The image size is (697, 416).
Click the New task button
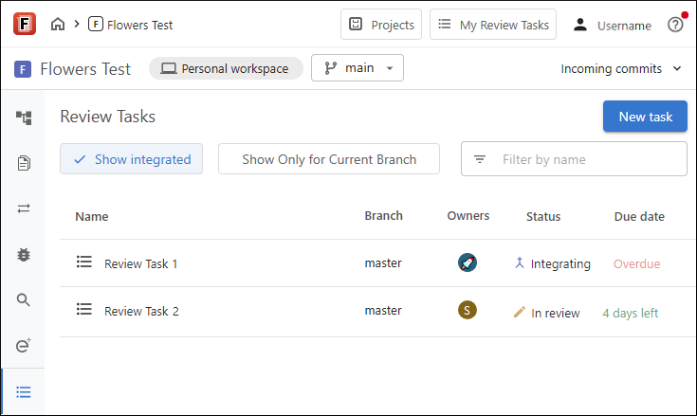click(645, 117)
